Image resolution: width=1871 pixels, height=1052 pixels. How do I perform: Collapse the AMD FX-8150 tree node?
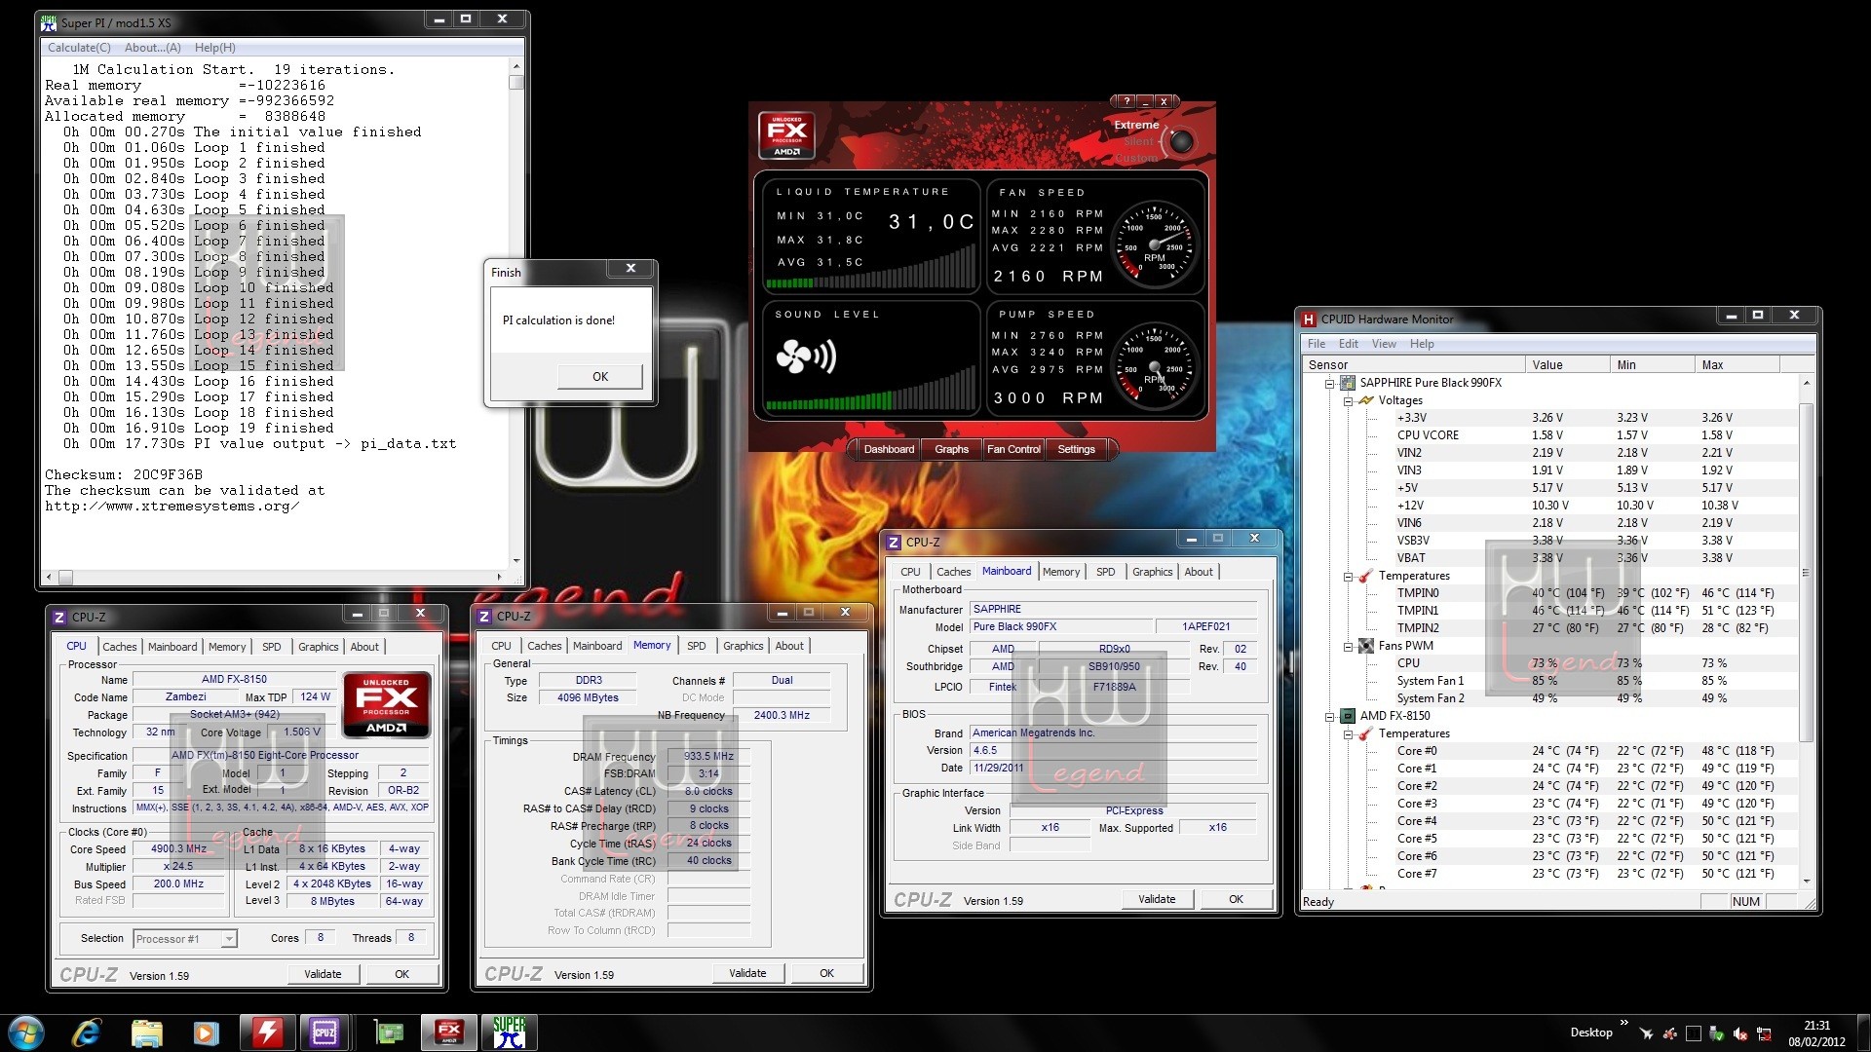pyautogui.click(x=1329, y=717)
